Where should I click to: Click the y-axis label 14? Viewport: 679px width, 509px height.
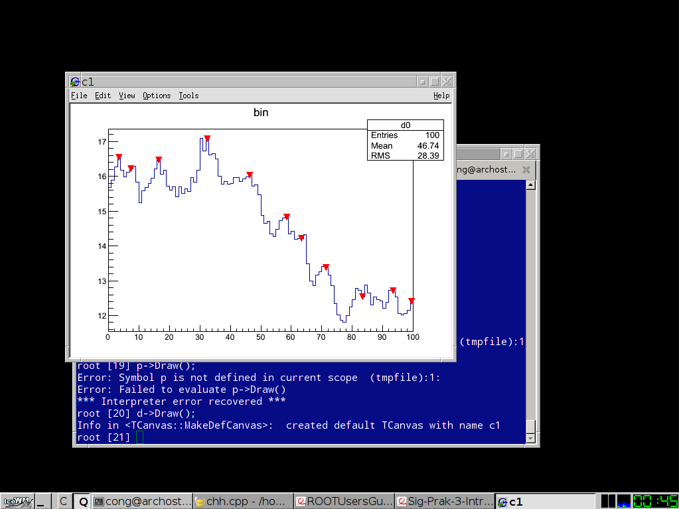[x=102, y=246]
